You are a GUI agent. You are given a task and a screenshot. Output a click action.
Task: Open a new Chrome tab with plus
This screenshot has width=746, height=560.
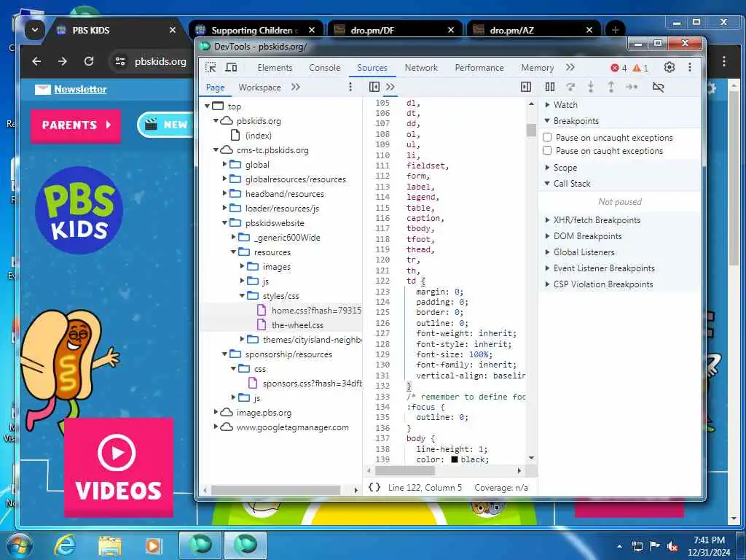pyautogui.click(x=615, y=30)
